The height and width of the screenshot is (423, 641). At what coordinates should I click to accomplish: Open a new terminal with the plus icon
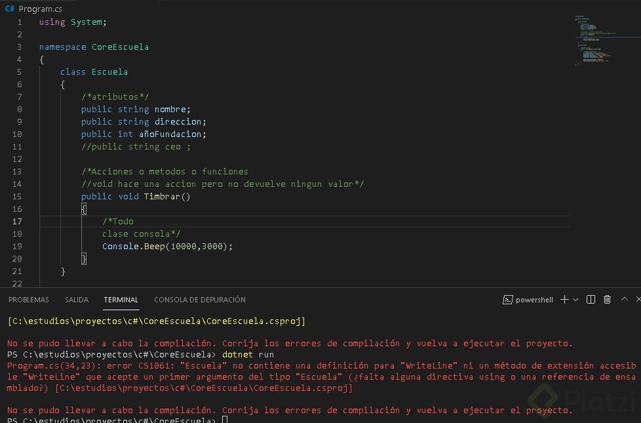(564, 300)
